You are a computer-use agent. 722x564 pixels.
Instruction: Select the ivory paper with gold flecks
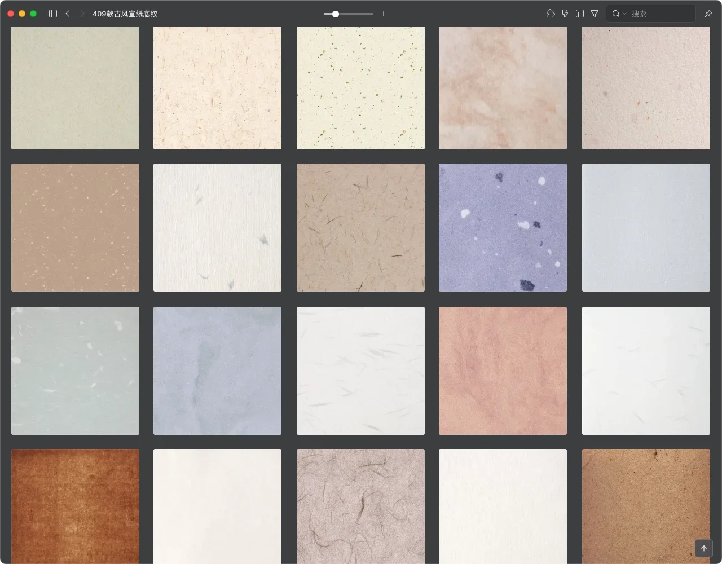coord(360,88)
